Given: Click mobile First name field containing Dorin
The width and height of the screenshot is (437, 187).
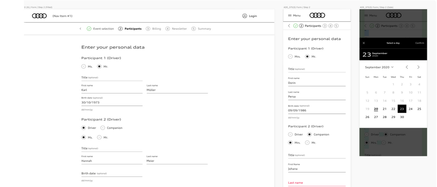Looking at the screenshot, I should pos(317,82).
